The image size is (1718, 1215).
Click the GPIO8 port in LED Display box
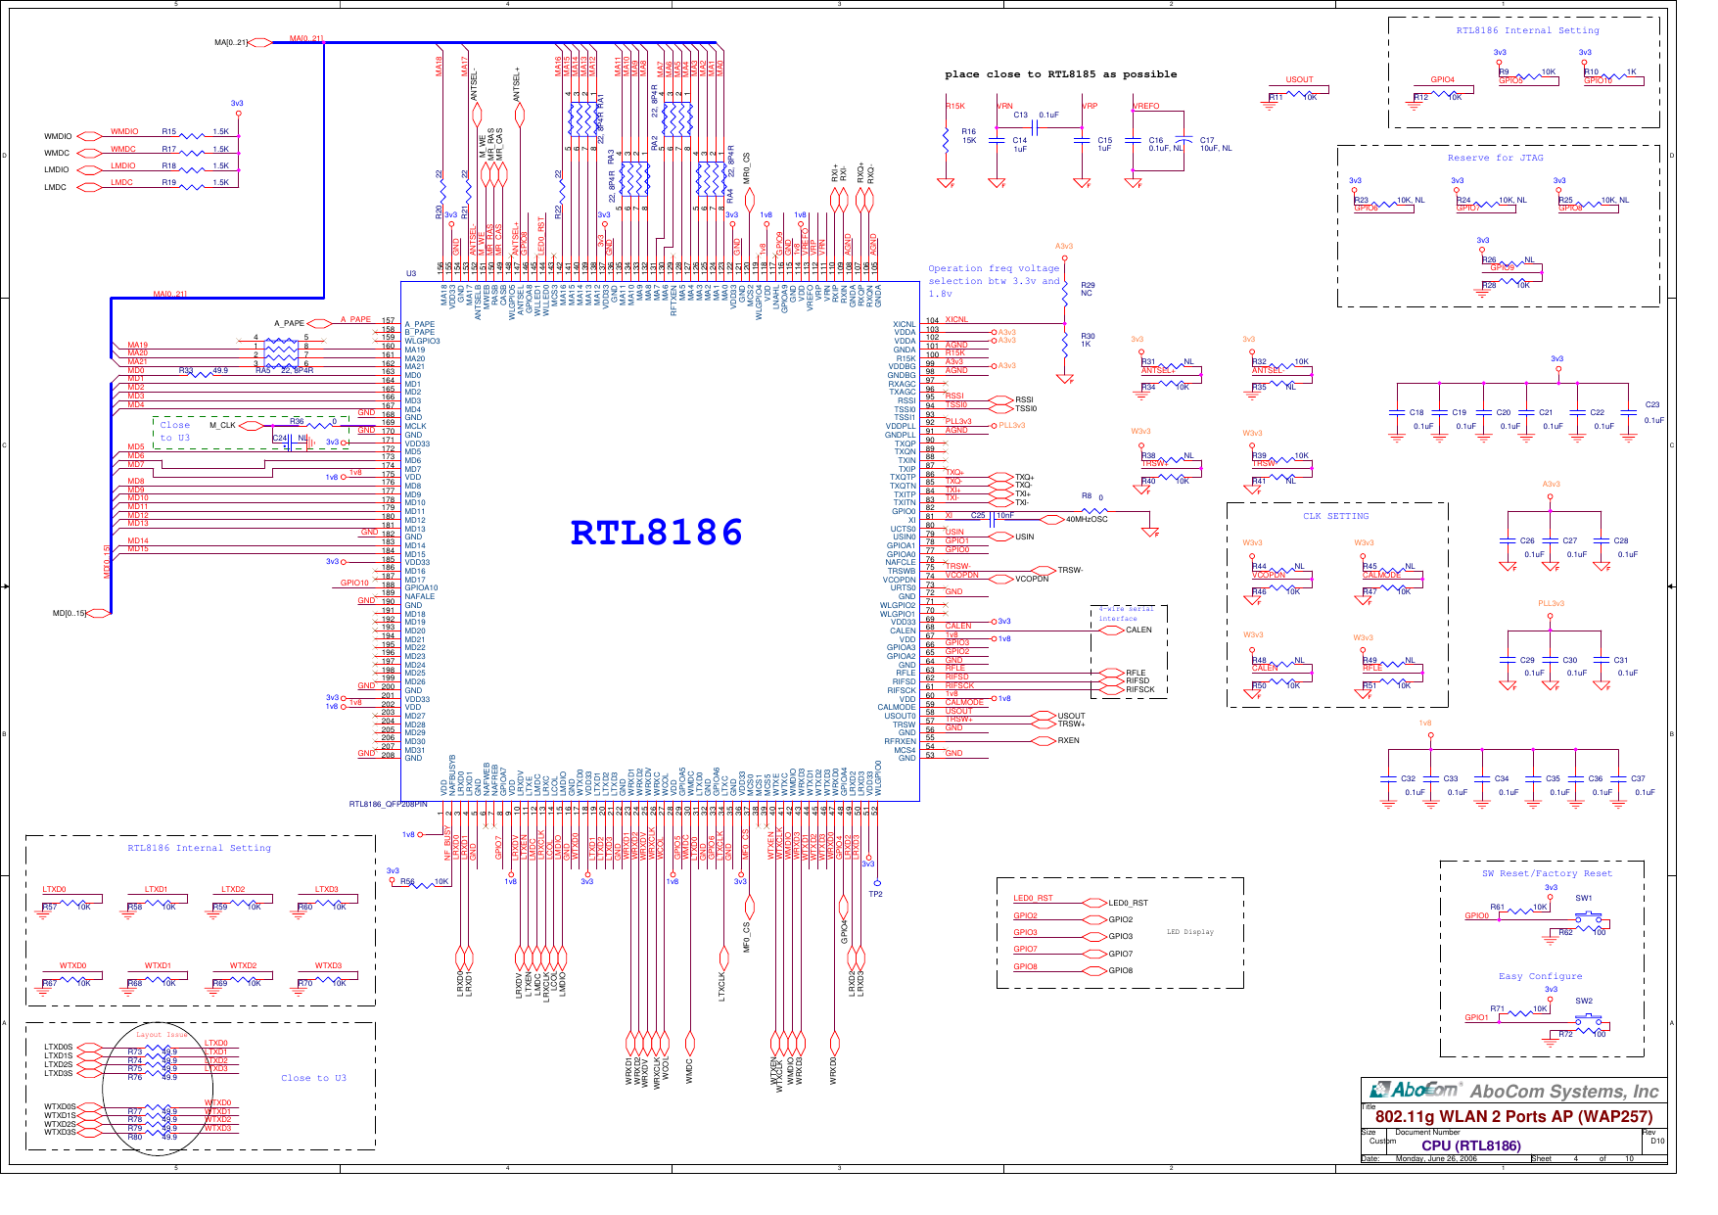1094,970
